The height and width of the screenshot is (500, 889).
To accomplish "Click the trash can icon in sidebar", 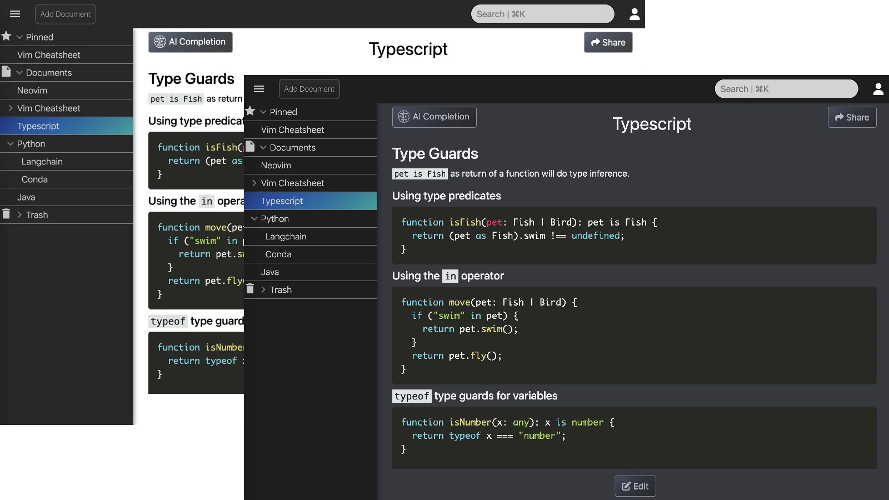I will pos(251,289).
